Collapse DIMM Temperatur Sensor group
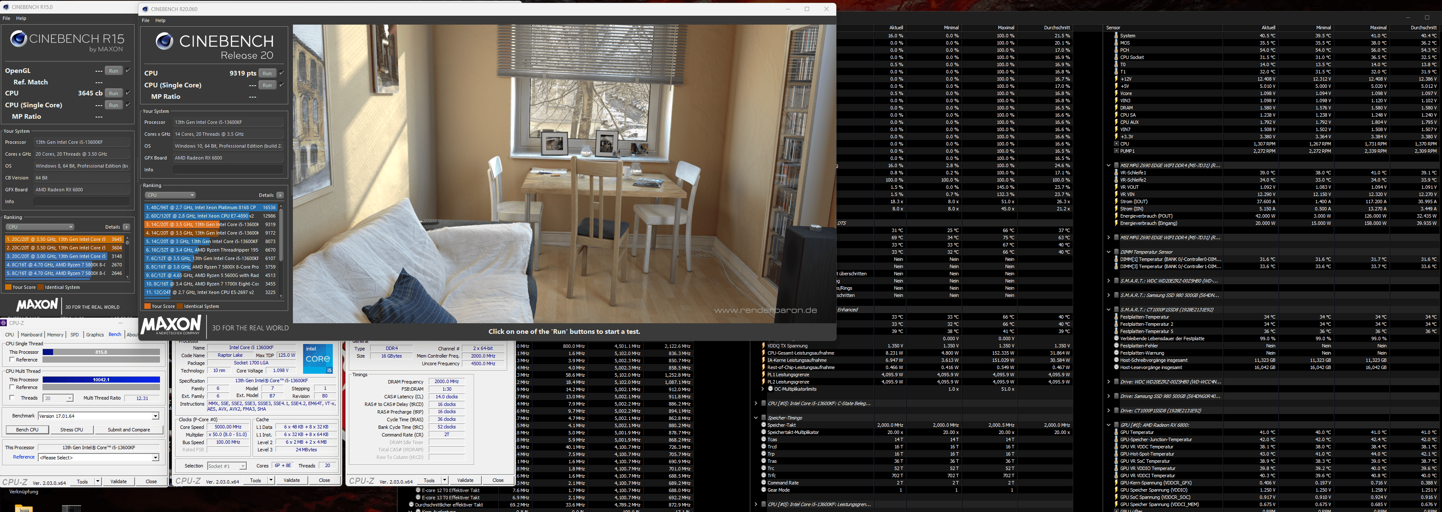 (1108, 252)
